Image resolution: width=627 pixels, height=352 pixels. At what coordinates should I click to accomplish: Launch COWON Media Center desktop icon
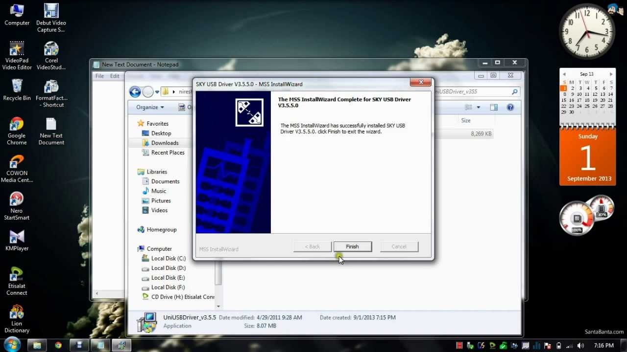click(17, 168)
